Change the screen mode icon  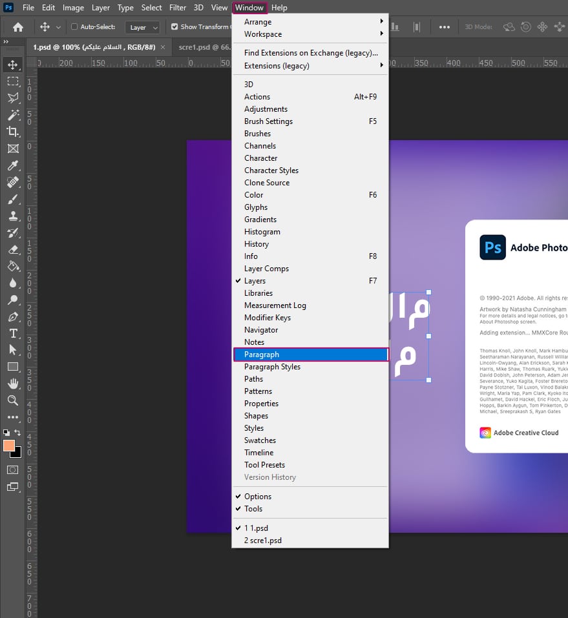click(13, 487)
